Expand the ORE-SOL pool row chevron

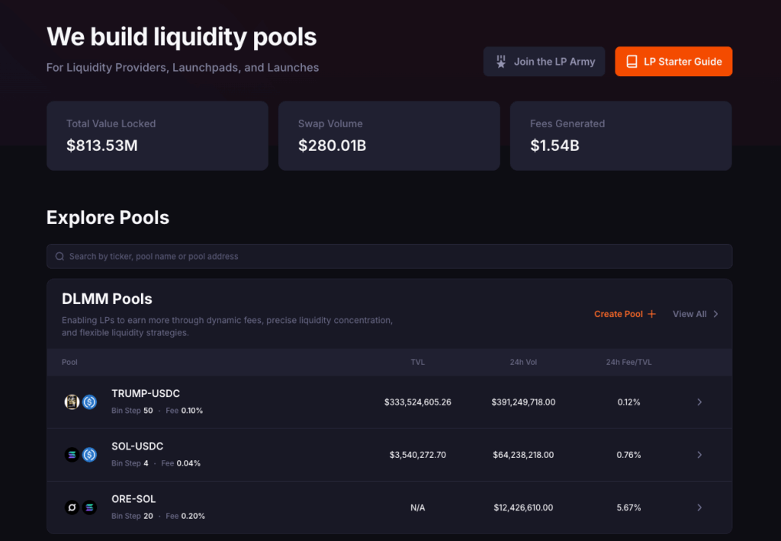click(x=699, y=507)
